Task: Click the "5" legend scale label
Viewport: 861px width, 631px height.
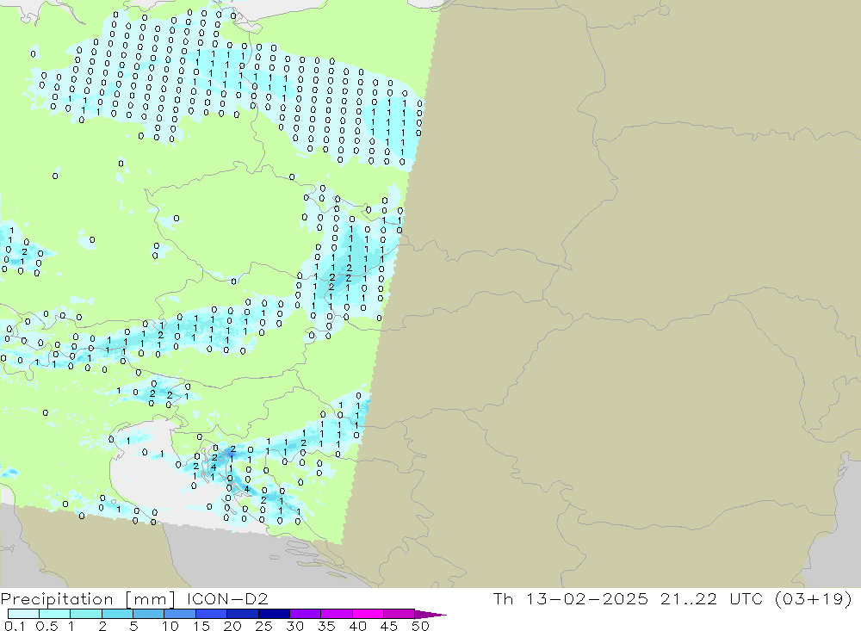Action: point(133,626)
